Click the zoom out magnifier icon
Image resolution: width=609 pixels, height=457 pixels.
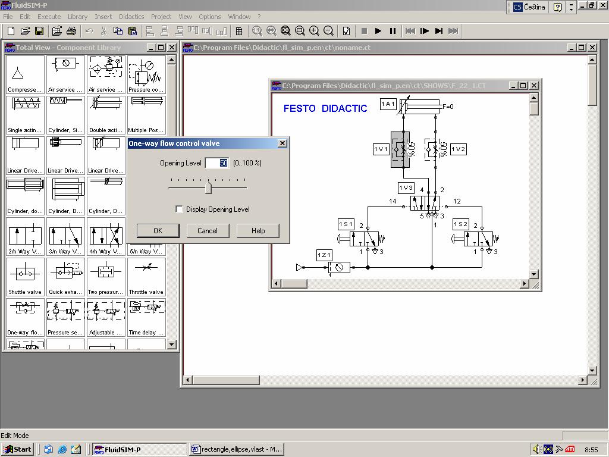(328, 31)
